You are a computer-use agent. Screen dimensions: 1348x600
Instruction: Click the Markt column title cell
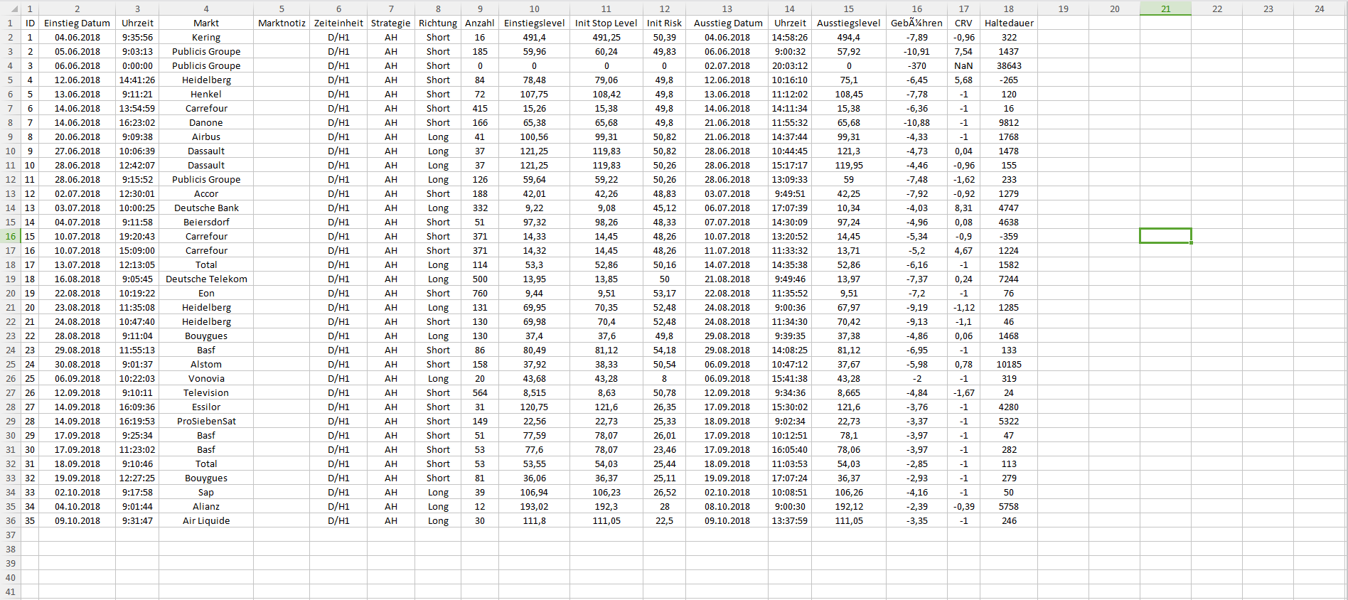(206, 23)
